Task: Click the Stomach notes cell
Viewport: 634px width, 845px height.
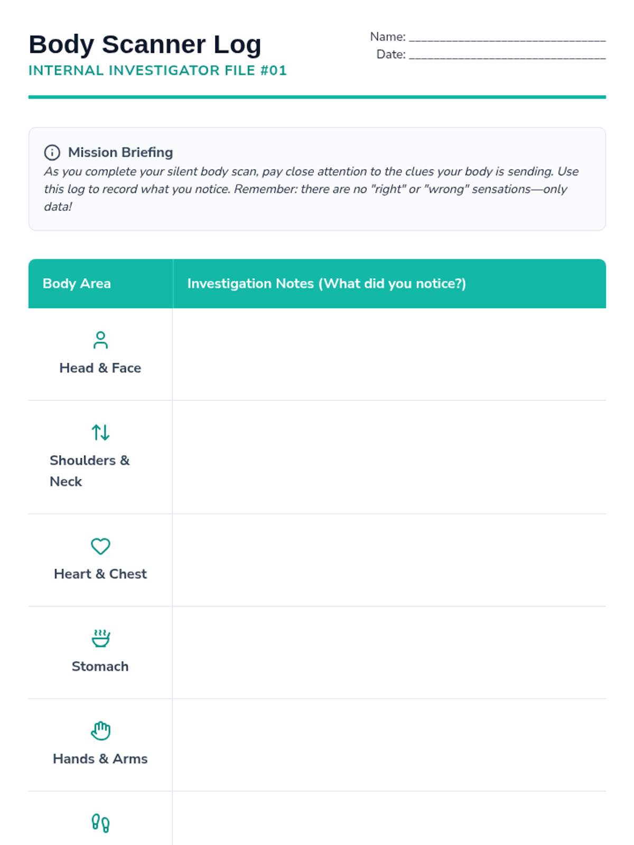Action: pos(389,653)
